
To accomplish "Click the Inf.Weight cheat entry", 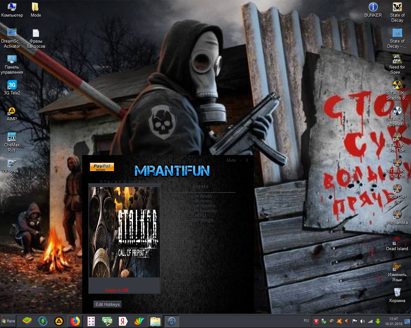I will pyautogui.click(x=204, y=220).
